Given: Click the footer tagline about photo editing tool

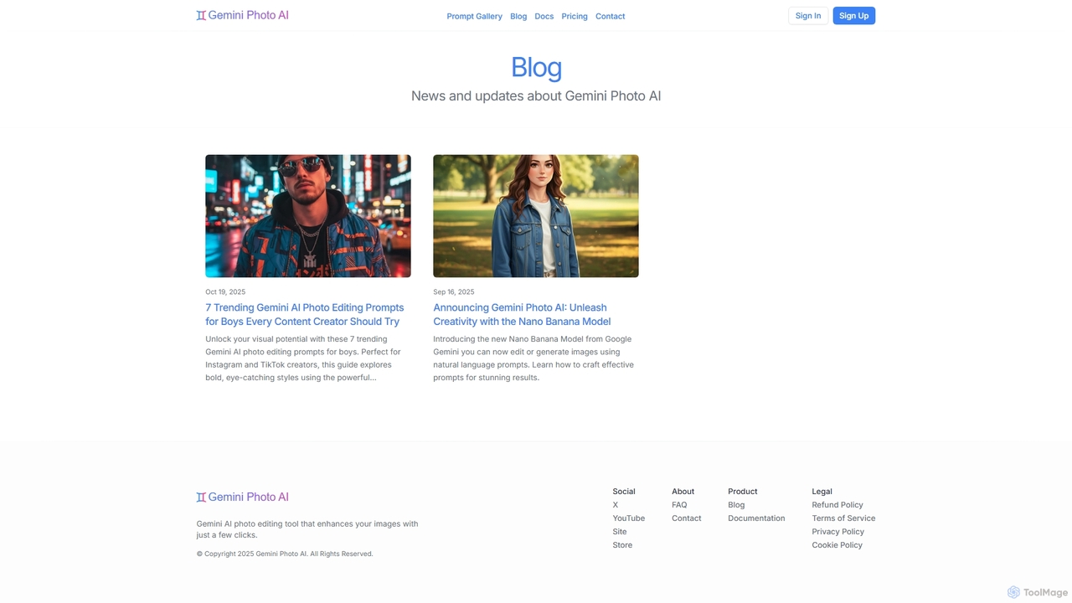Looking at the screenshot, I should pyautogui.click(x=307, y=529).
